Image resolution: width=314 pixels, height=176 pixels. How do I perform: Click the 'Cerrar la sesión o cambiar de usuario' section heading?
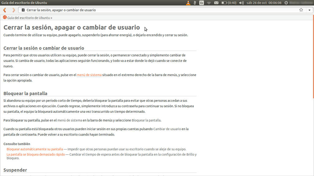tap(44, 48)
